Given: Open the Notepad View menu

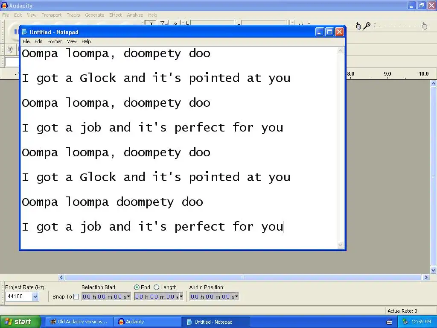Looking at the screenshot, I should 72,41.
